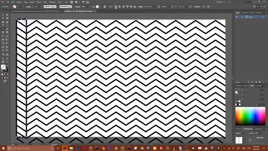Viewport: 268px width, 151px height.
Task: Click the Make Mask button
Action: point(260,138)
